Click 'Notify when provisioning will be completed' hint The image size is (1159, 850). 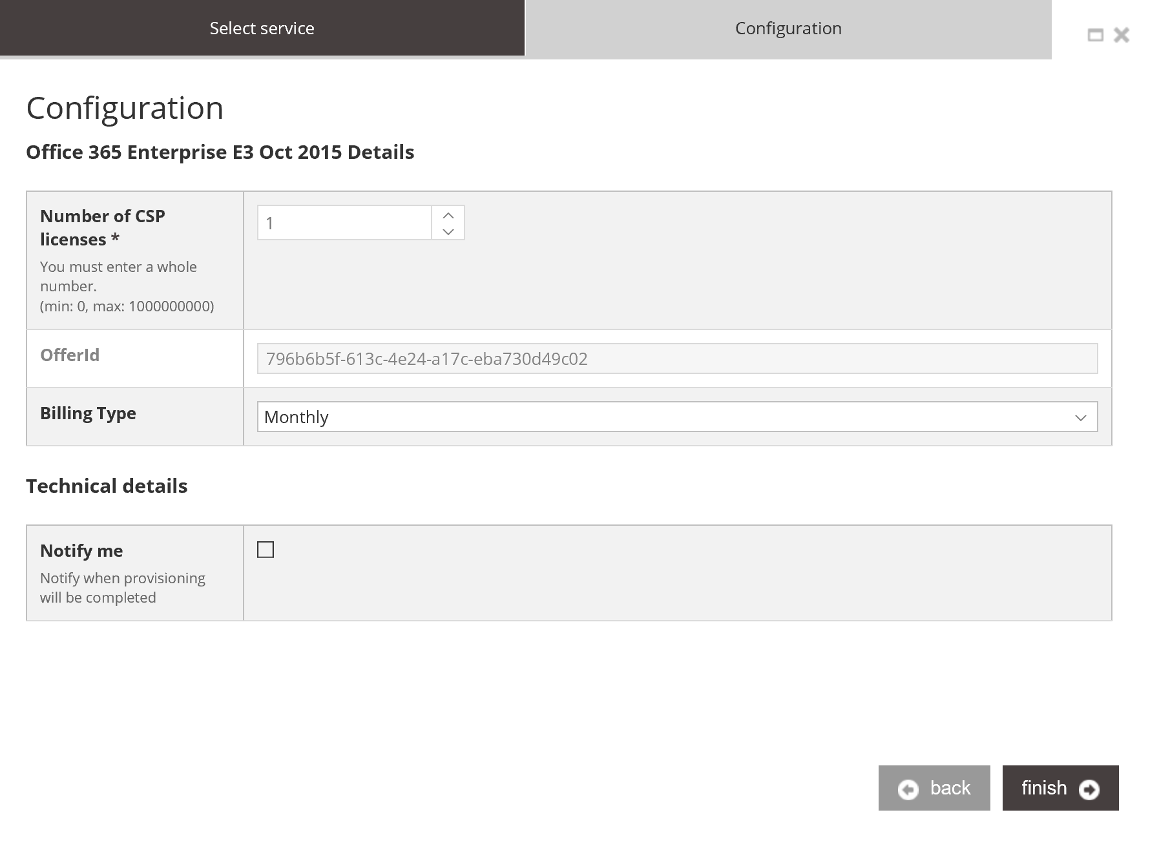coord(123,588)
